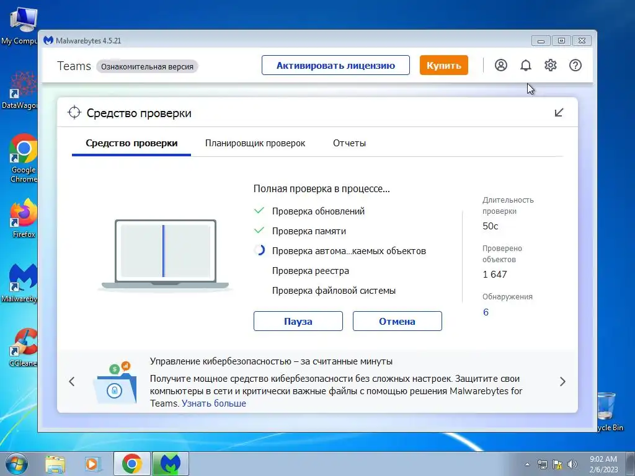The image size is (635, 476).
Task: Follow the Узнать больше link
Action: 214,403
